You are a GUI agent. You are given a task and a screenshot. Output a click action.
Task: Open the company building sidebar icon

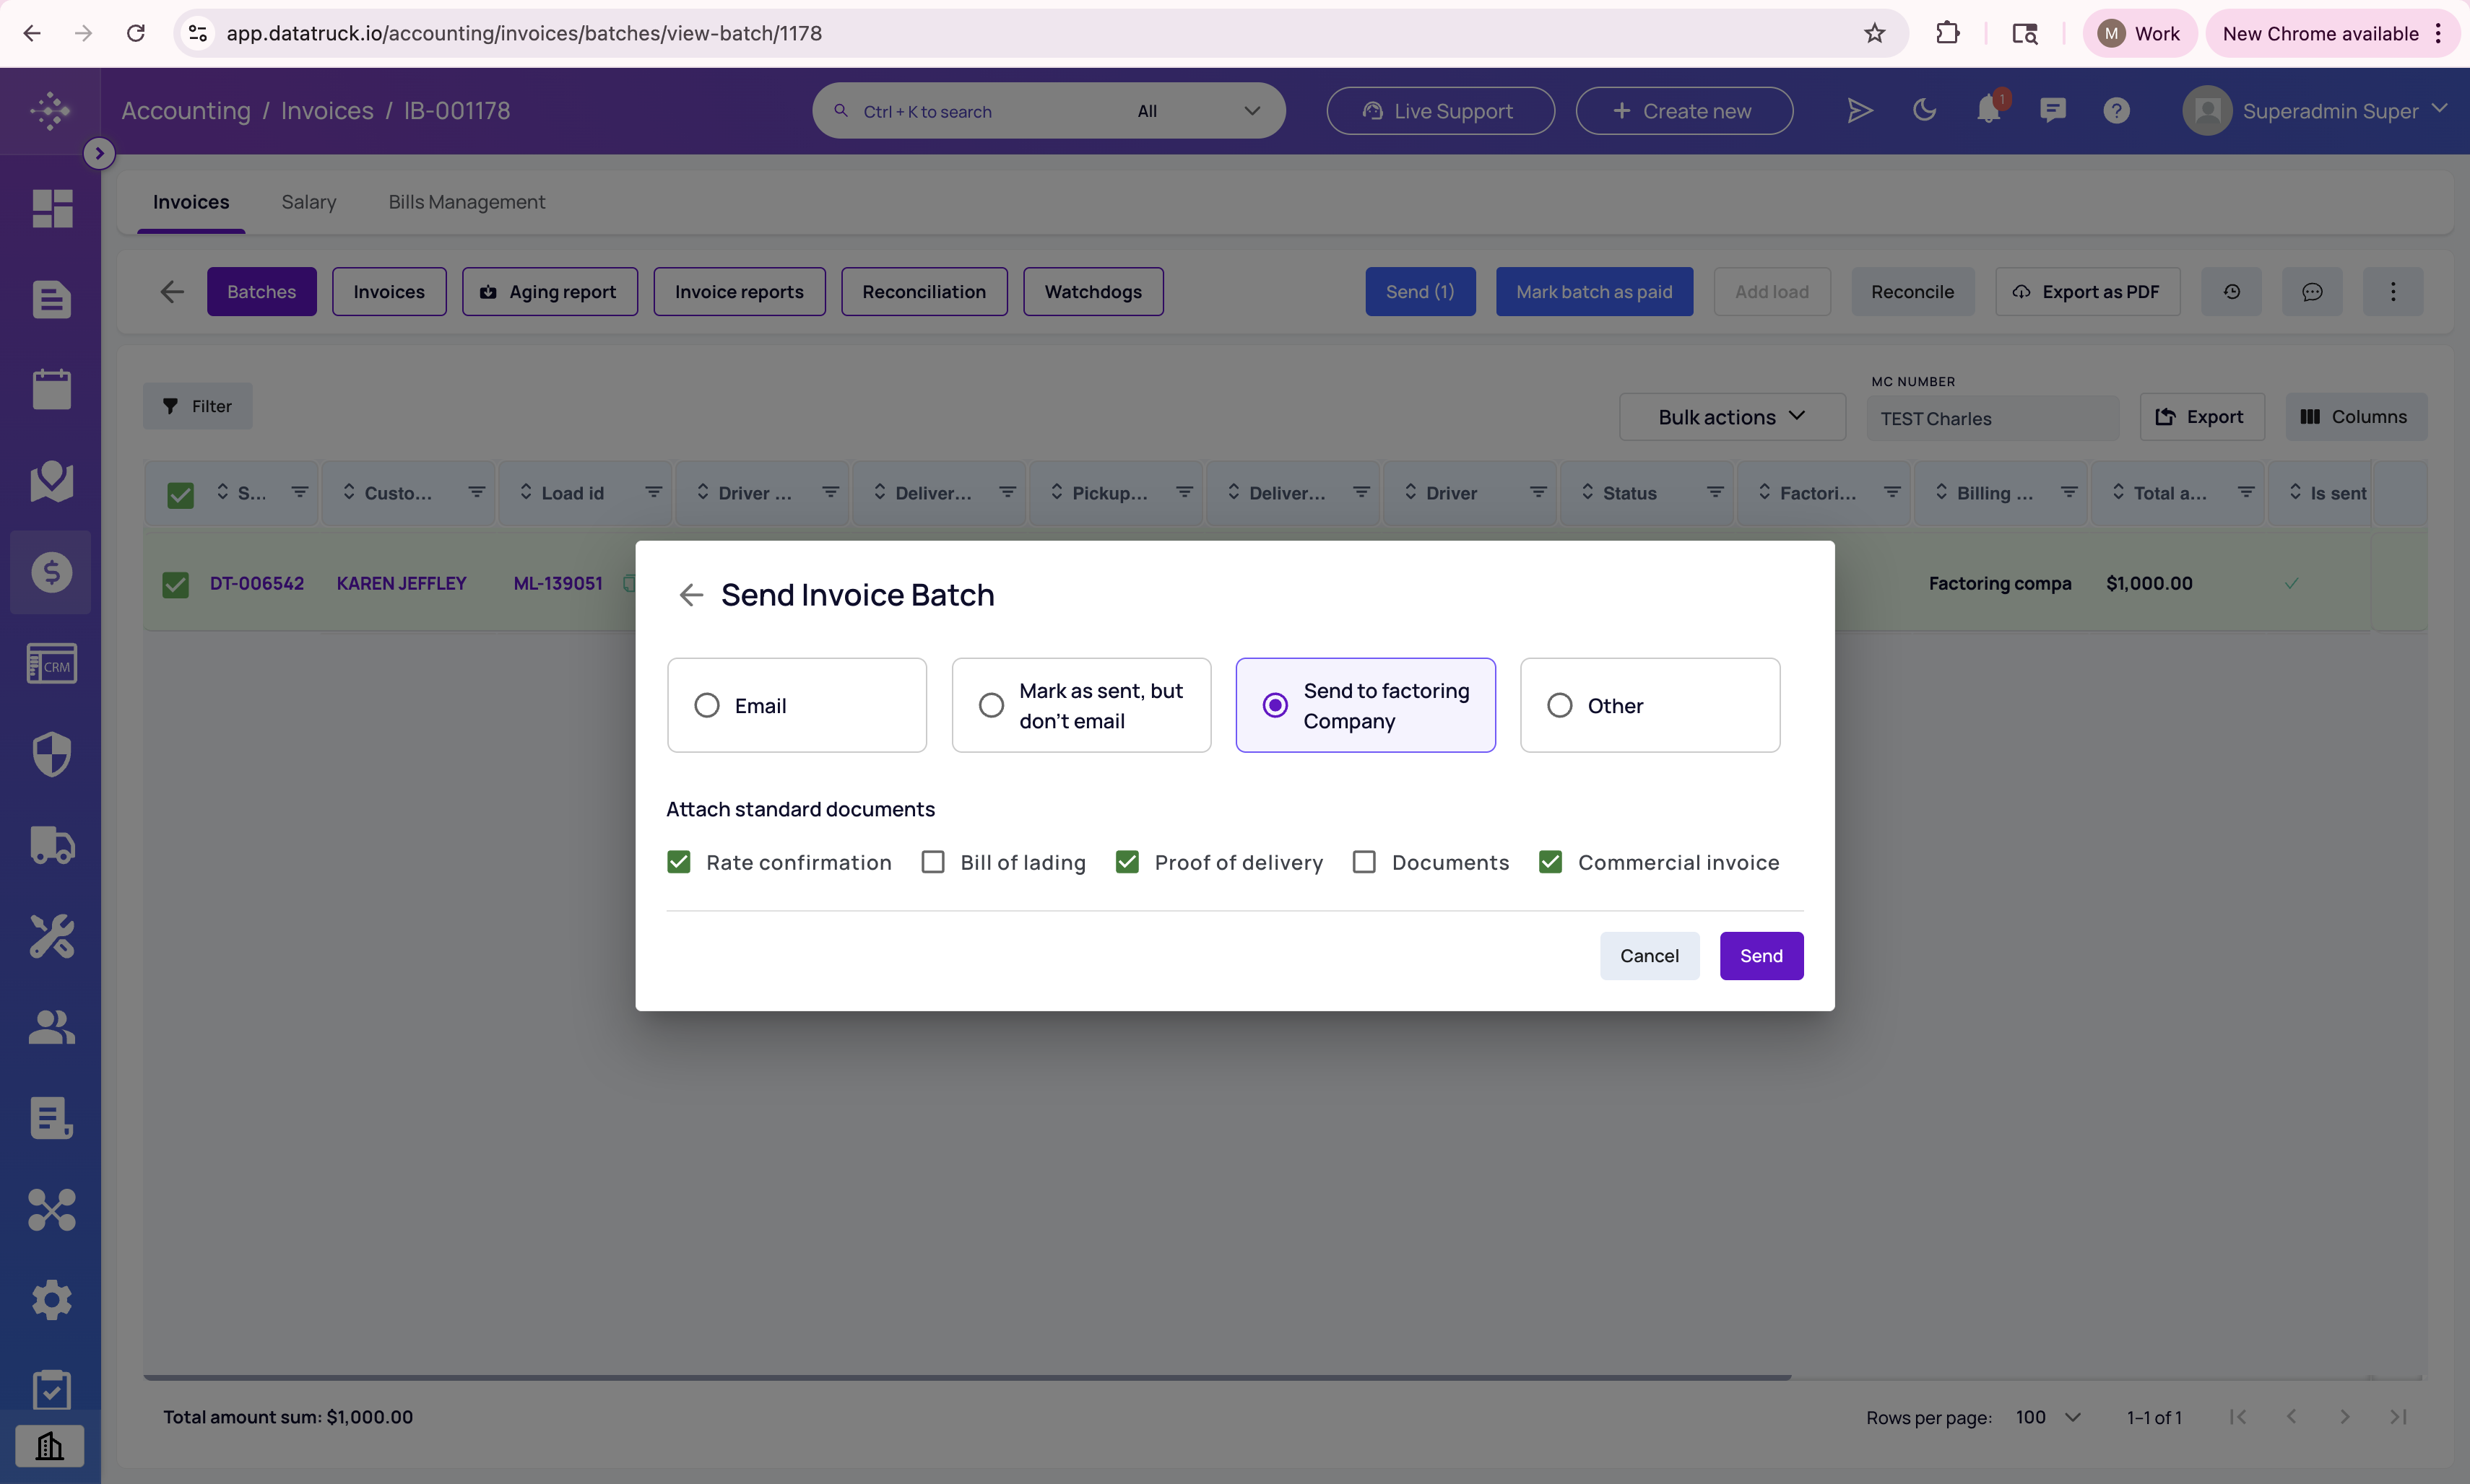pyautogui.click(x=50, y=1445)
